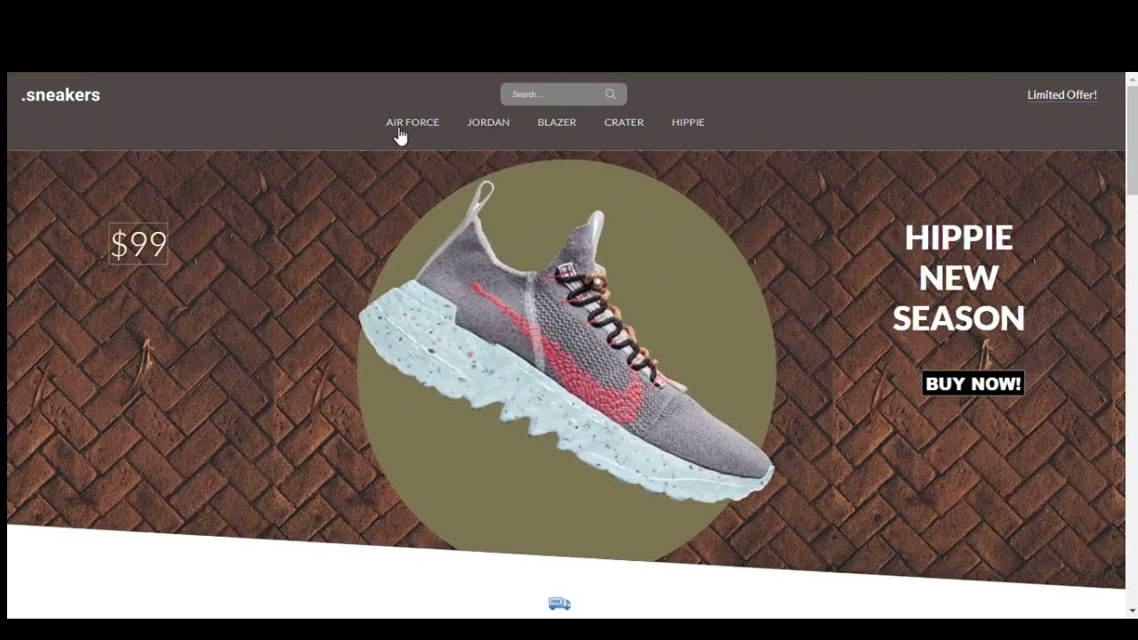Click the .sneakers logo
This screenshot has height=640, width=1138.
pos(60,95)
